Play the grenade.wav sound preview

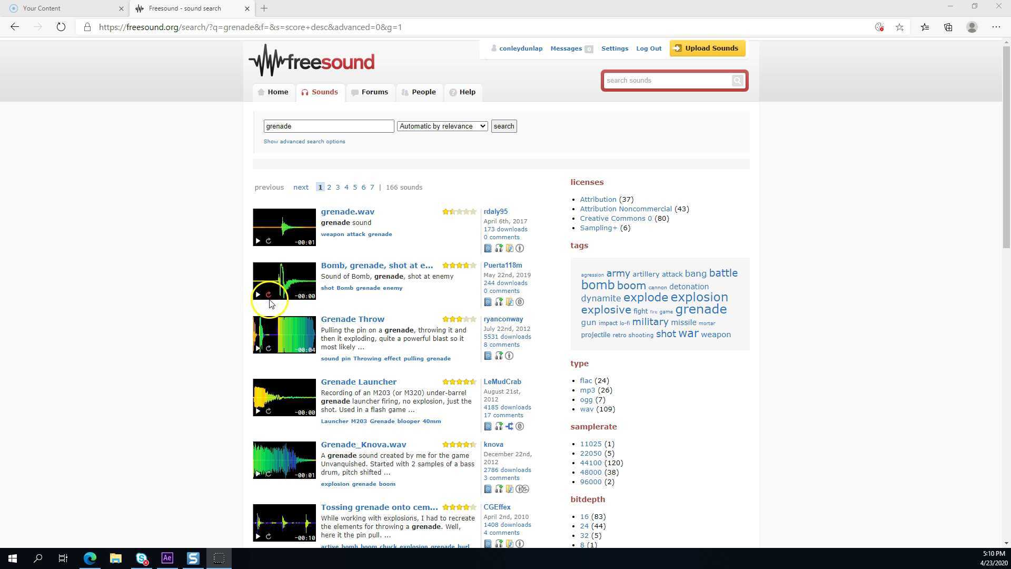click(258, 241)
